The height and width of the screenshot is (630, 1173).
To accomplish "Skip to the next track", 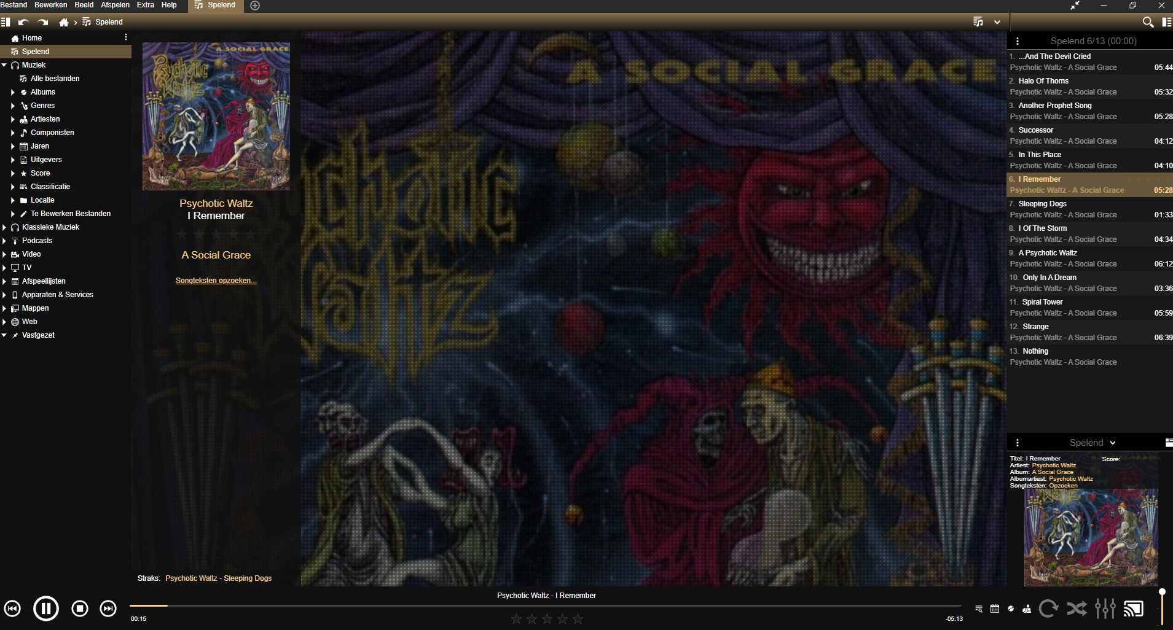I will [108, 609].
